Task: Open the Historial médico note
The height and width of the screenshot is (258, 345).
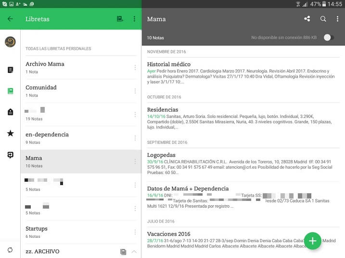Action: click(243, 73)
